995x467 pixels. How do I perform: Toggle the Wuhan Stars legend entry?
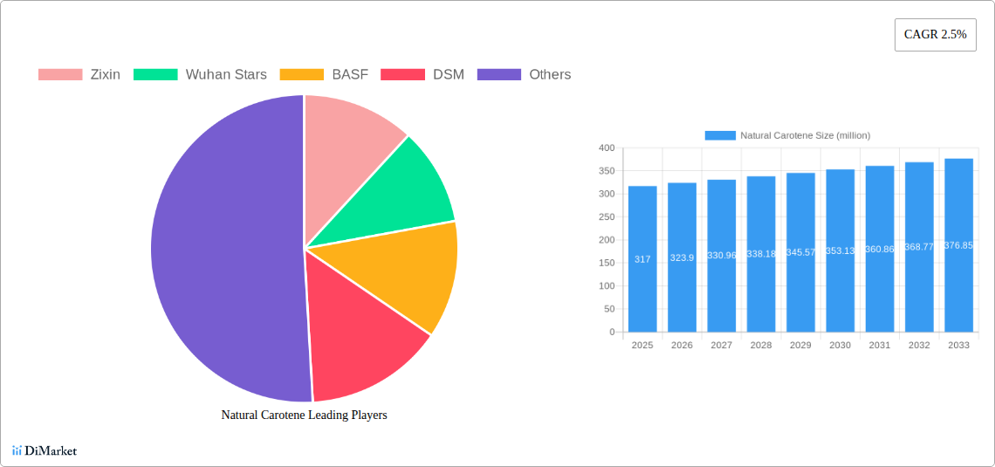[200, 75]
